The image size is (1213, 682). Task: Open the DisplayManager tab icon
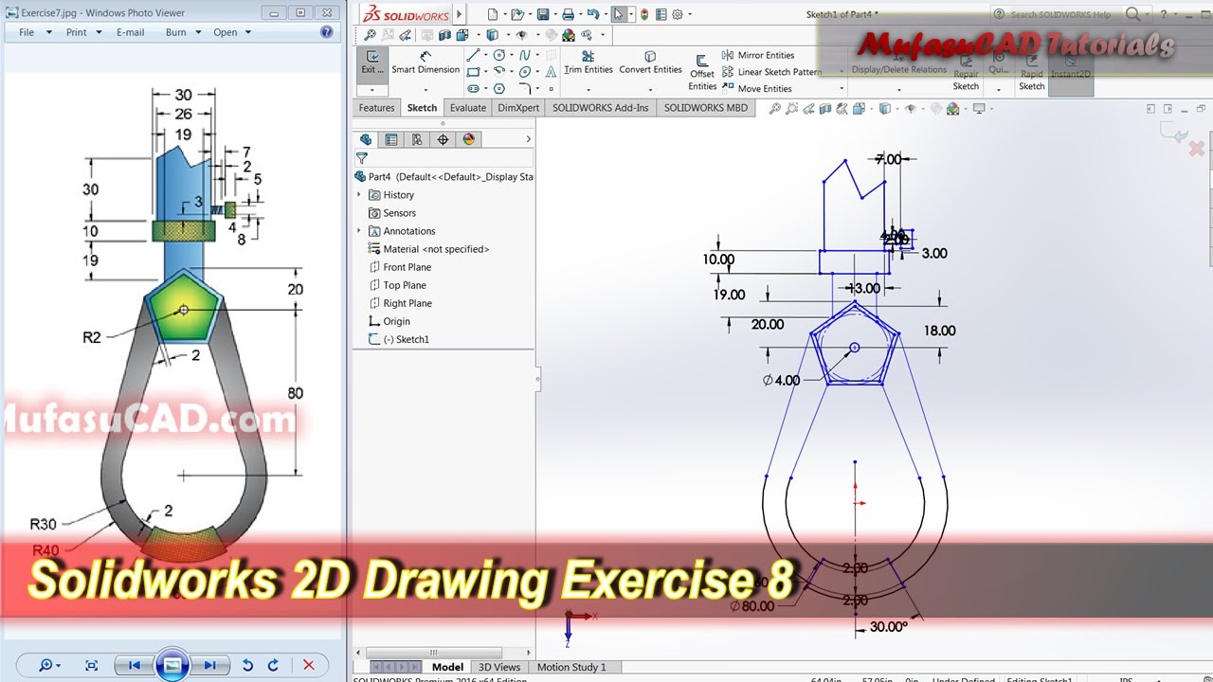point(468,139)
